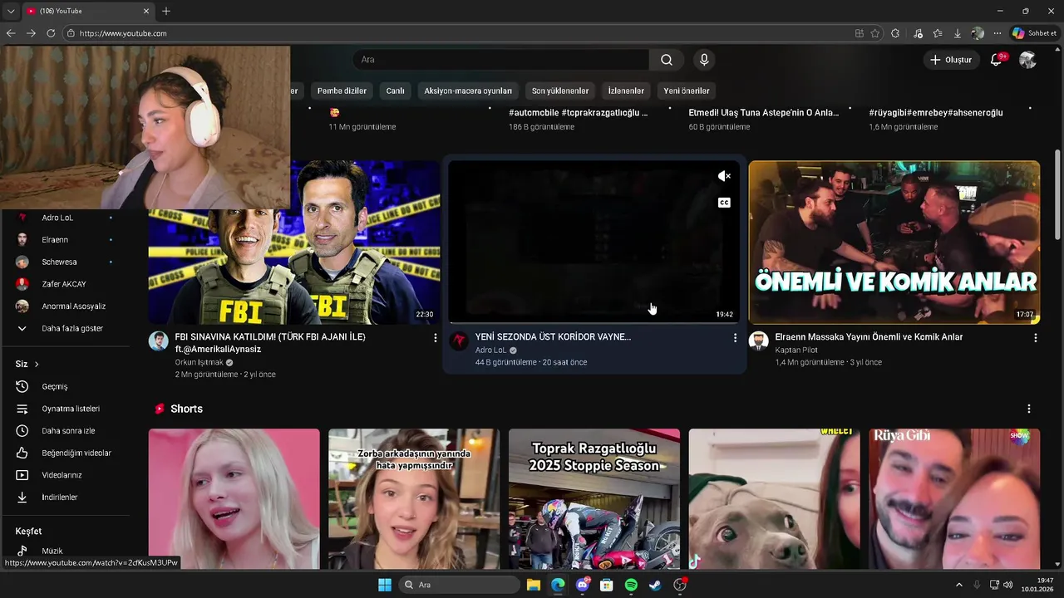The image size is (1064, 598).
Task: Open Elraenn Massaka Yayını video title
Action: (869, 337)
